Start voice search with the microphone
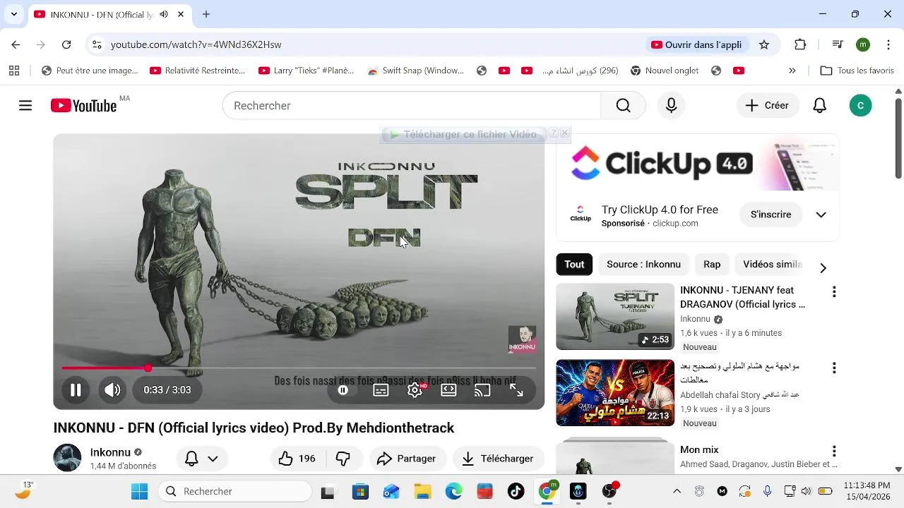This screenshot has width=904, height=508. 672,106
